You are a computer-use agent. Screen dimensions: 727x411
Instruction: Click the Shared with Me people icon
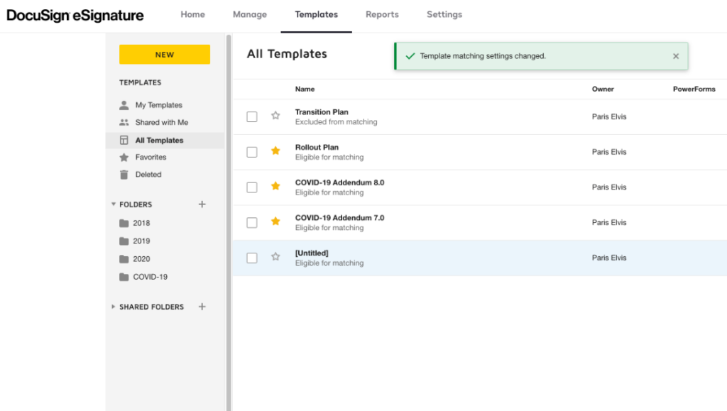pyautogui.click(x=124, y=122)
